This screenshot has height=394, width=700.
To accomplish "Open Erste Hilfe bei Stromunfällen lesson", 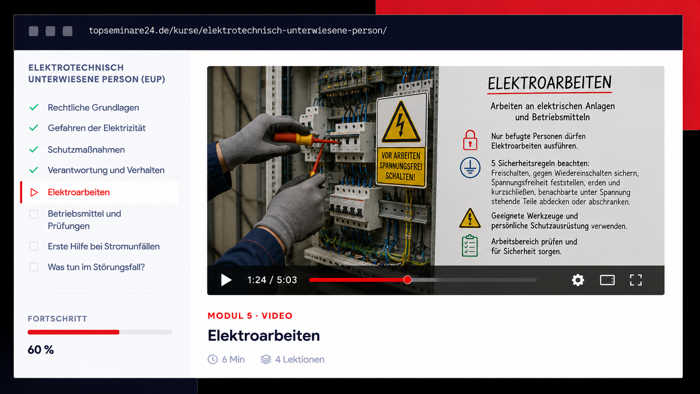I will 103,246.
